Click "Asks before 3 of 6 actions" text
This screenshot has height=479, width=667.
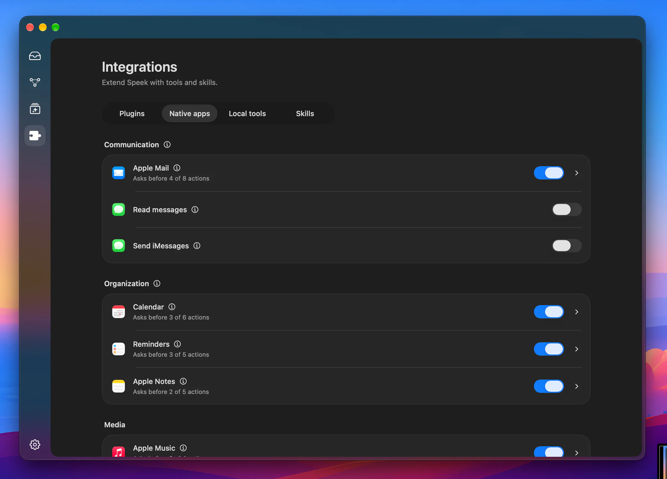tap(171, 317)
